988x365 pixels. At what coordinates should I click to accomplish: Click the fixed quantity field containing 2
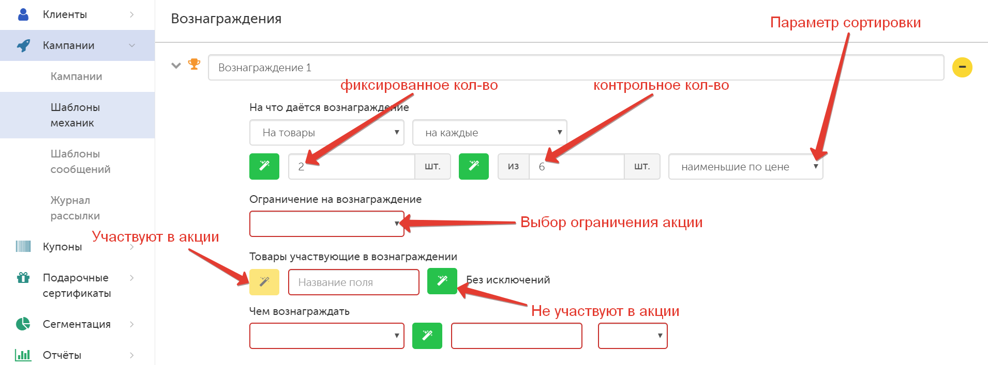[x=352, y=166]
